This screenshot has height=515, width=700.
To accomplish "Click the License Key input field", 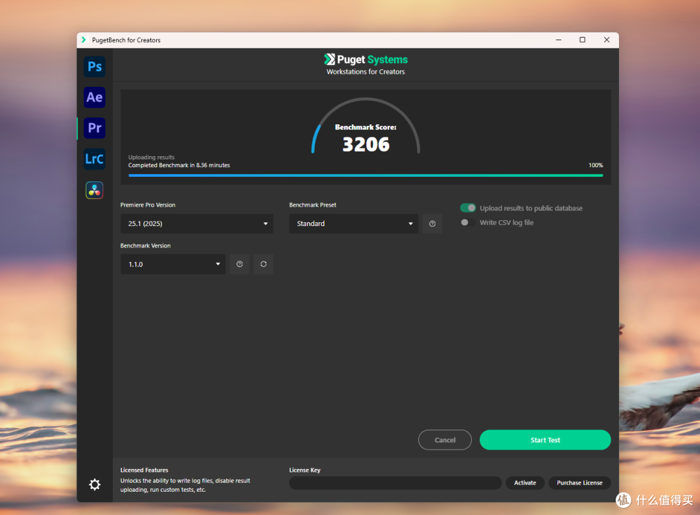I will (395, 483).
